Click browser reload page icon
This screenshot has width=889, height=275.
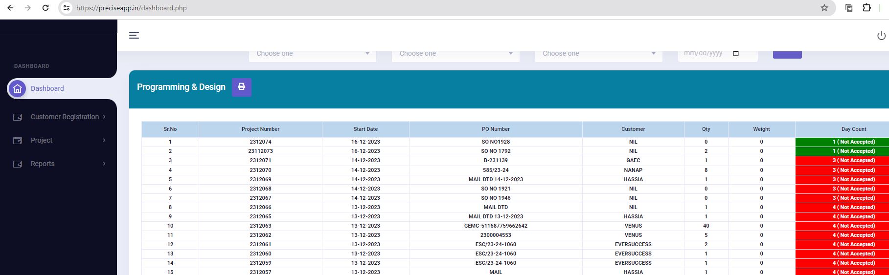[46, 8]
